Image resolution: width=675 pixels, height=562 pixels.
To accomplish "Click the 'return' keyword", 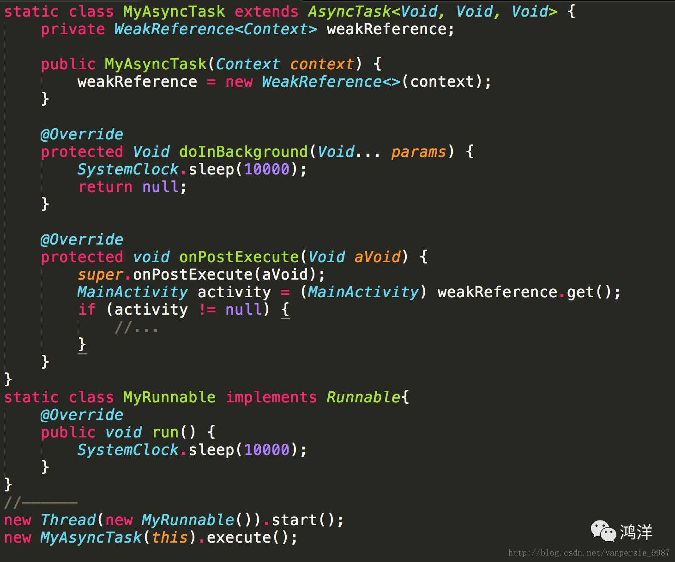I will [105, 187].
